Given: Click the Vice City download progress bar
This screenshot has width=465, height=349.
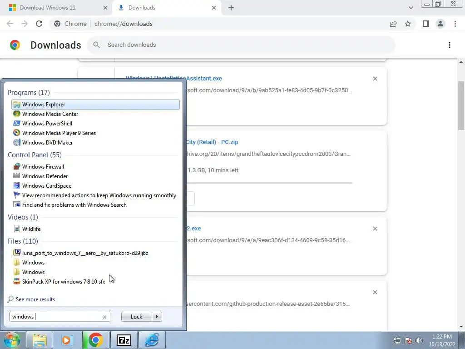Looking at the screenshot, I should tap(269, 183).
